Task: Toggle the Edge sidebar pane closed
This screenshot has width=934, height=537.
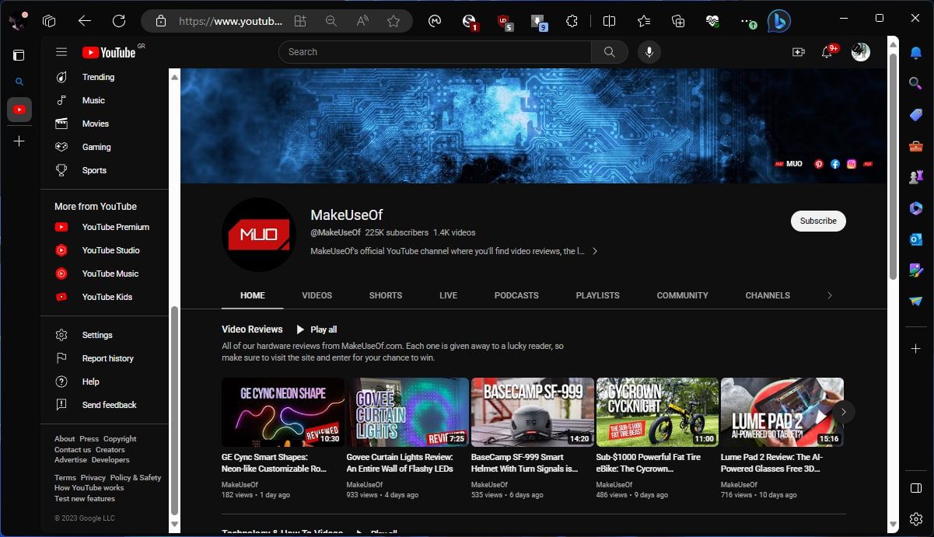Action: tap(915, 487)
